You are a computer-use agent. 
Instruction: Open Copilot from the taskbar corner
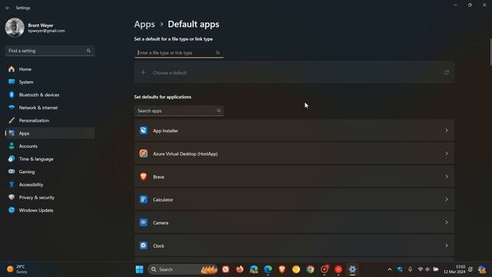482,269
